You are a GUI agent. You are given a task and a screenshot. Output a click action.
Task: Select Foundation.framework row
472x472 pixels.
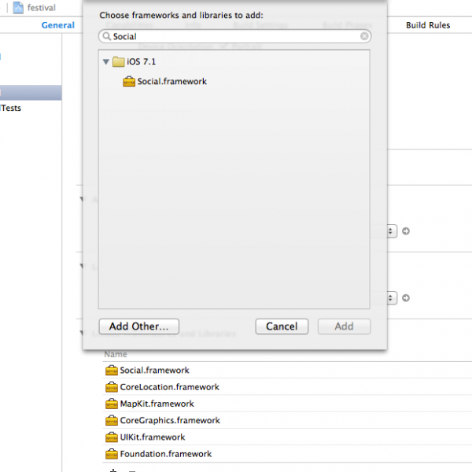click(287, 454)
